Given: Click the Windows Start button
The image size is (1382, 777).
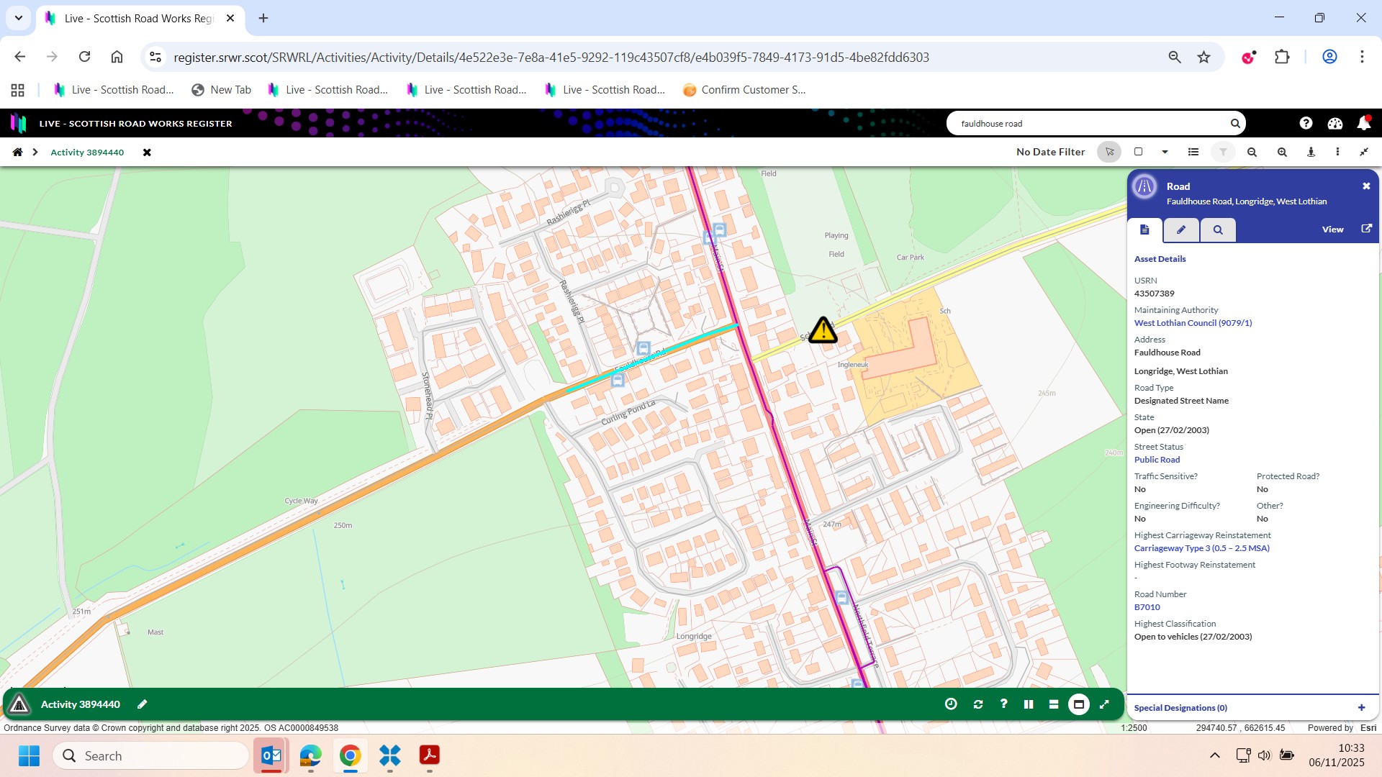Looking at the screenshot, I should click(30, 755).
